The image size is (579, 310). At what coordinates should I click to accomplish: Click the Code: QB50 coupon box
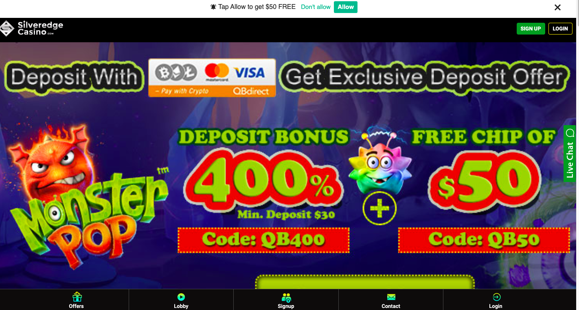(x=484, y=240)
